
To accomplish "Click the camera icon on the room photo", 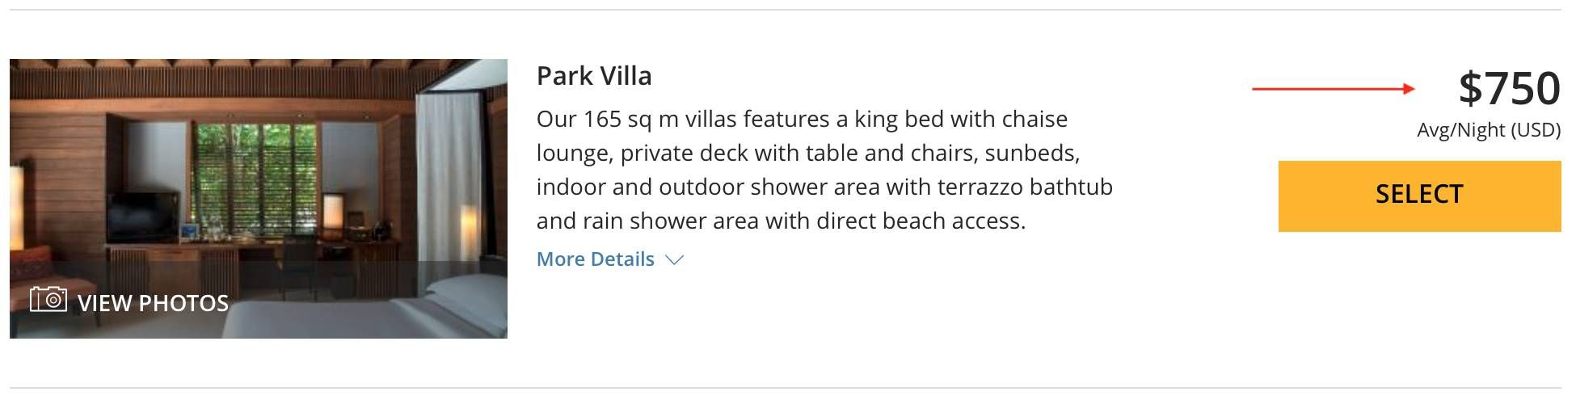I will click(48, 300).
